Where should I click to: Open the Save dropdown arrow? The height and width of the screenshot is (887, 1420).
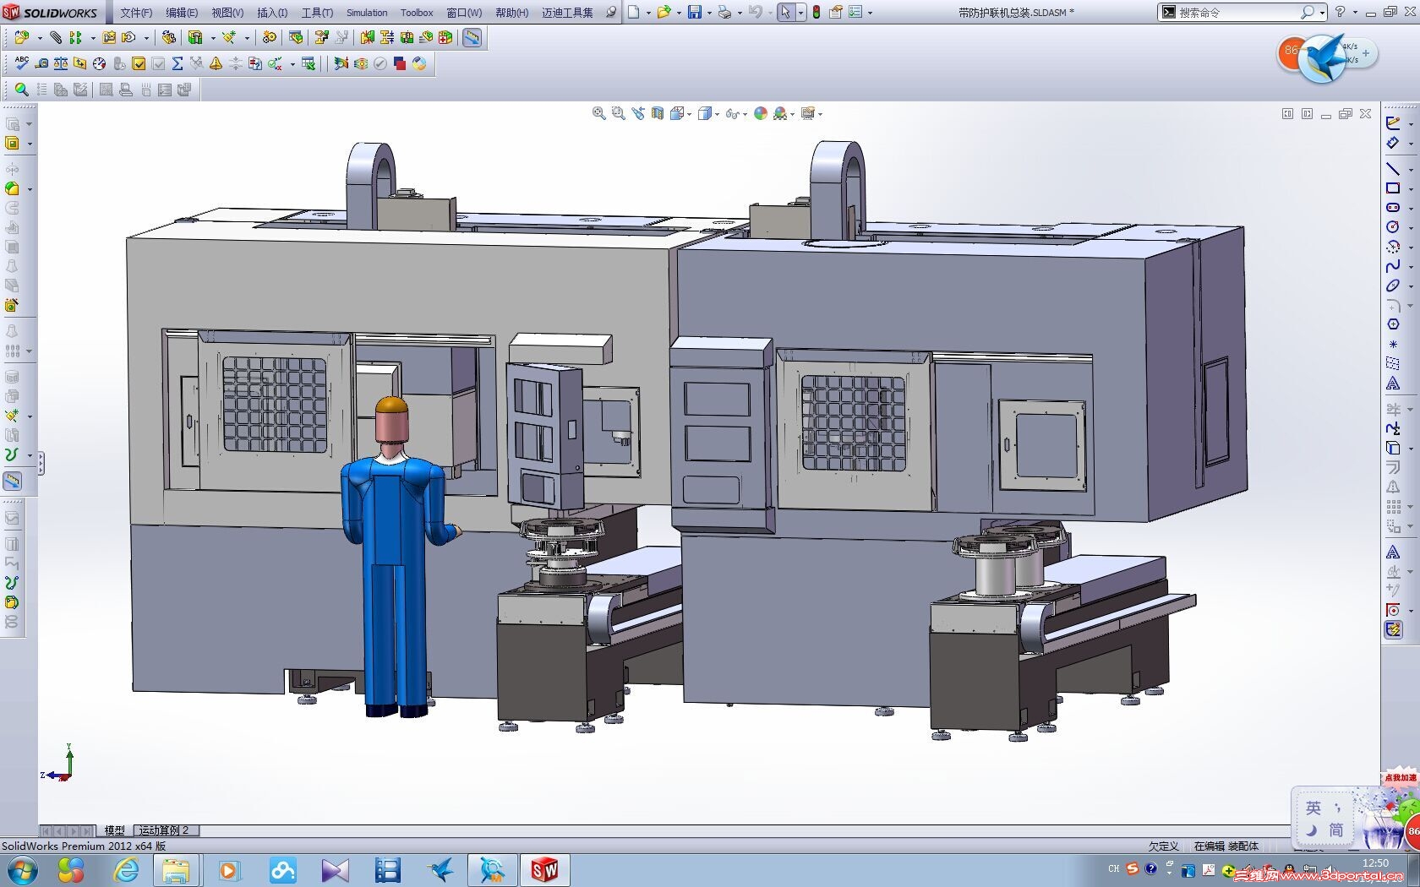708,14
